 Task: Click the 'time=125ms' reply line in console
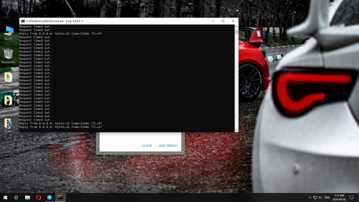coord(61,34)
